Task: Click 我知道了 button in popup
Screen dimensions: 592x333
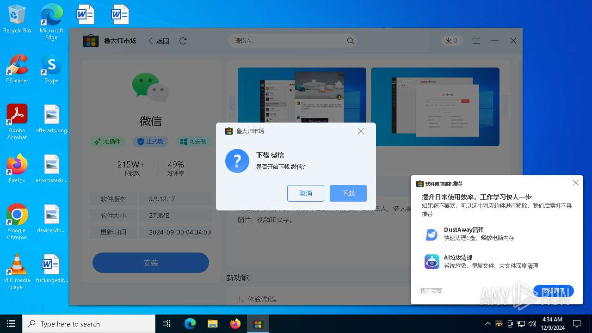Action: click(x=554, y=291)
